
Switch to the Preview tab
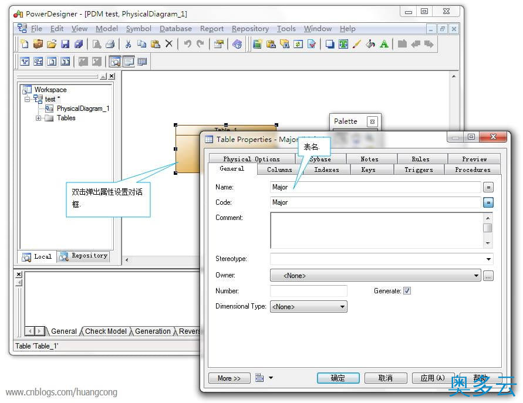pyautogui.click(x=474, y=159)
